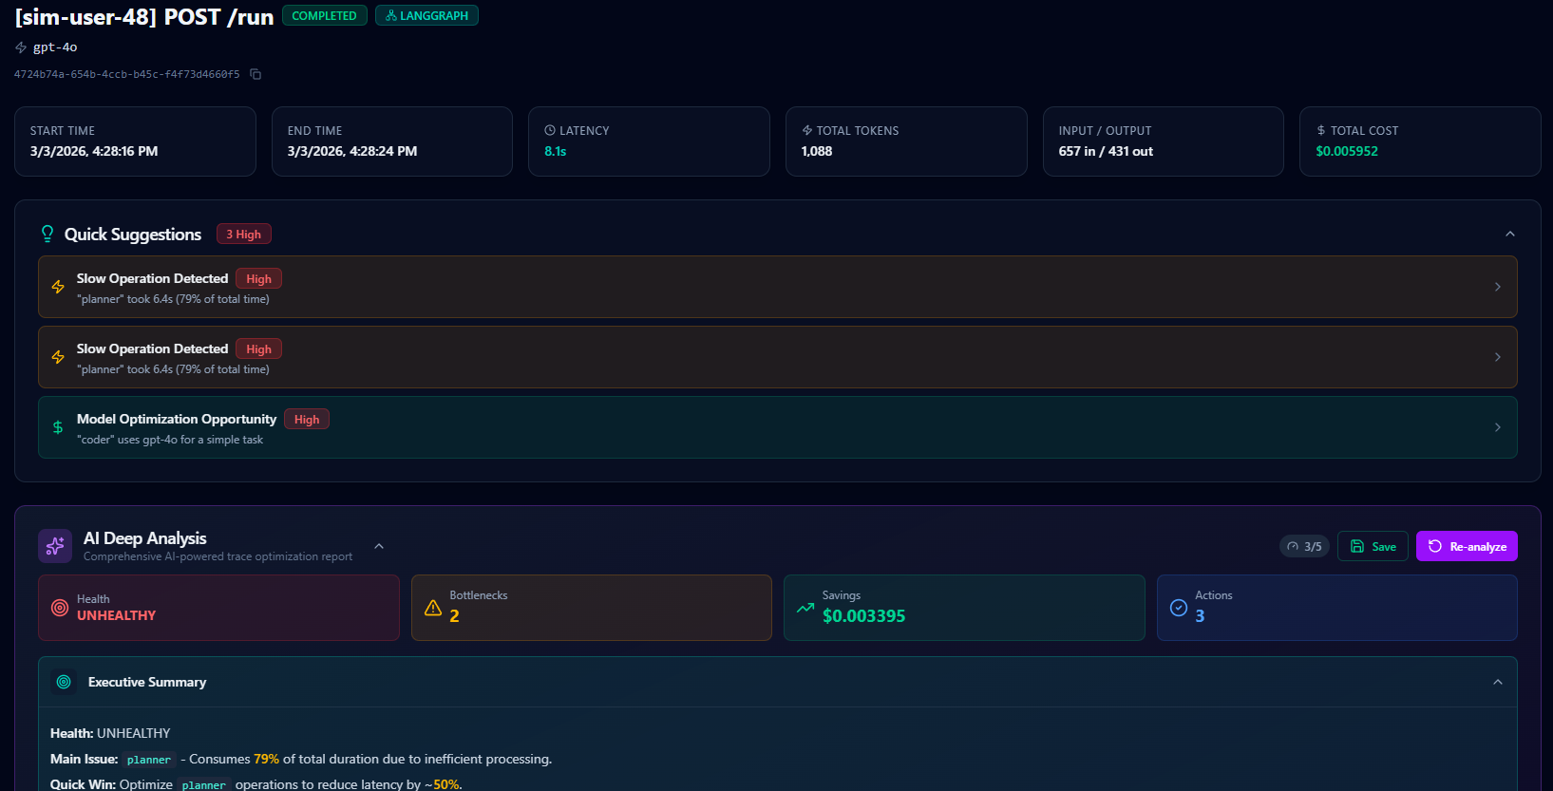Expand the first Slow Operation Detected suggestion

(1498, 287)
